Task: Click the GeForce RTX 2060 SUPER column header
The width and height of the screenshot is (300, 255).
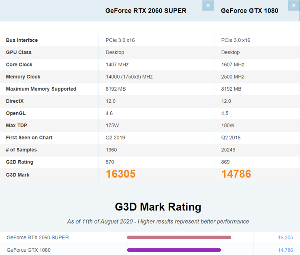Action: tap(146, 11)
